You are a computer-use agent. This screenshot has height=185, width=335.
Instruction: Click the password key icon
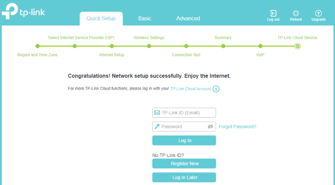tap(157, 126)
